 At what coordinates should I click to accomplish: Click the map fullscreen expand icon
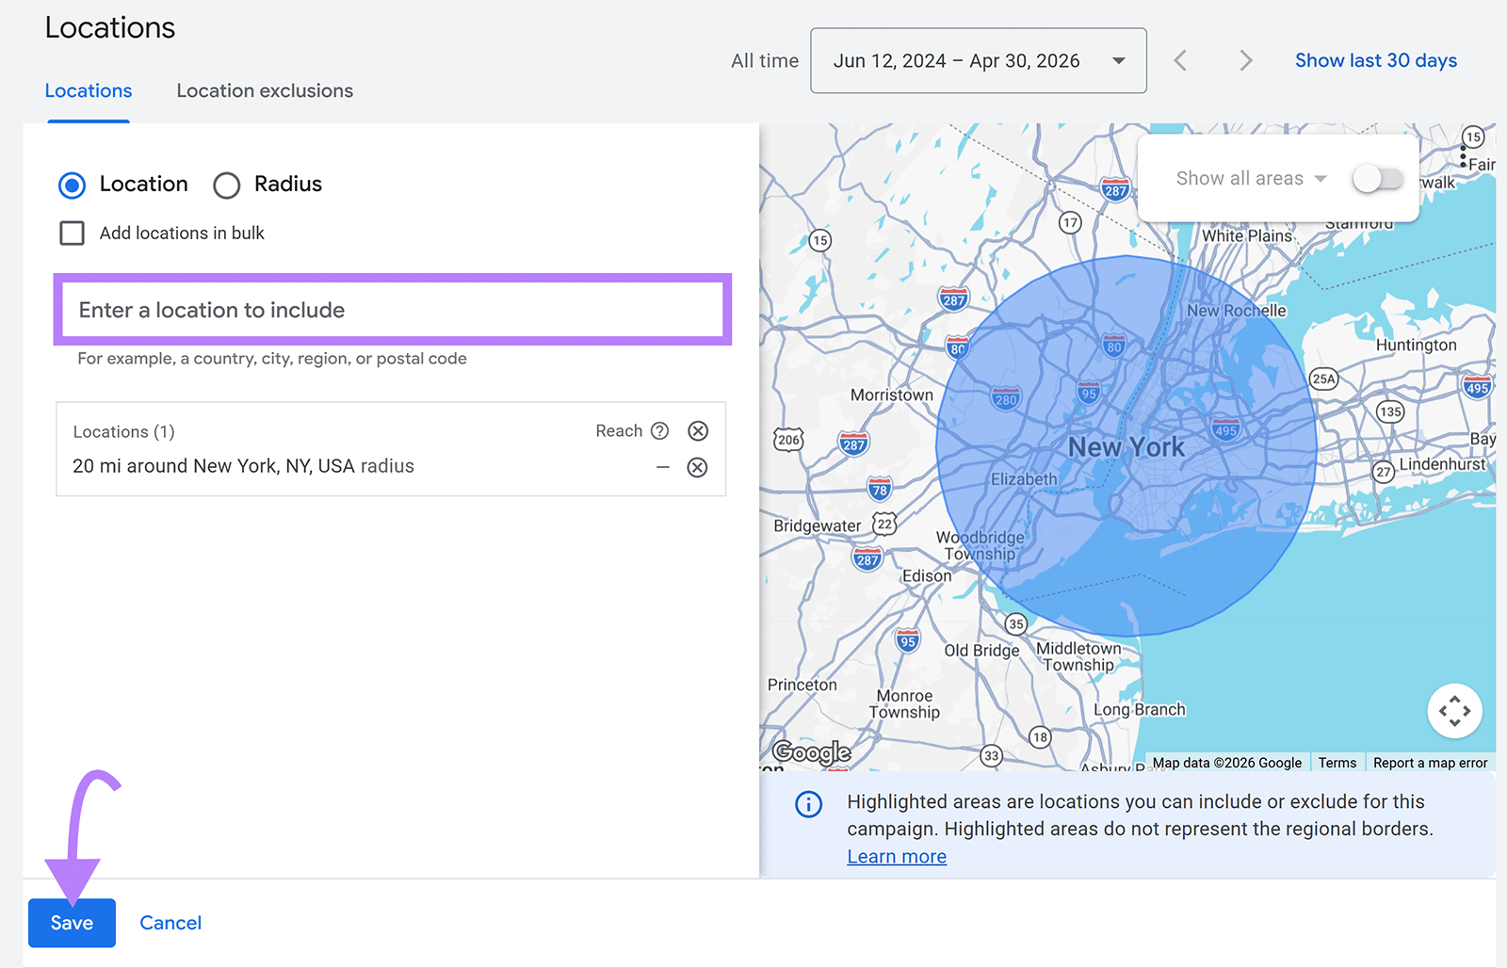click(x=1454, y=711)
